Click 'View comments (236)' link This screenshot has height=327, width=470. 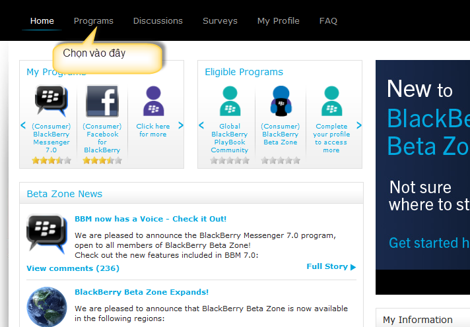pos(73,268)
